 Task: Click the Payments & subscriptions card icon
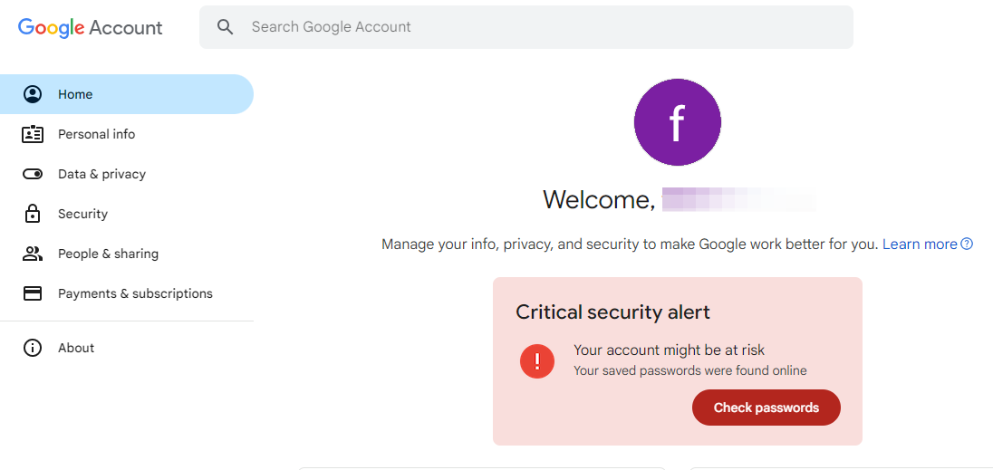point(33,293)
